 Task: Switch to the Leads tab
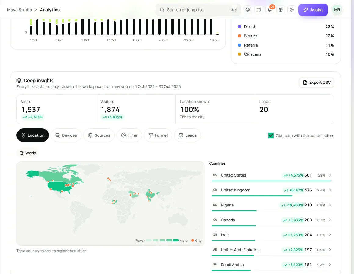click(187, 135)
